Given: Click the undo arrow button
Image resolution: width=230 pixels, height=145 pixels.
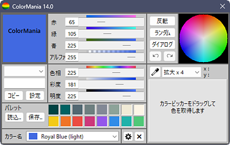Looking at the screenshot, I should (x=155, y=56).
